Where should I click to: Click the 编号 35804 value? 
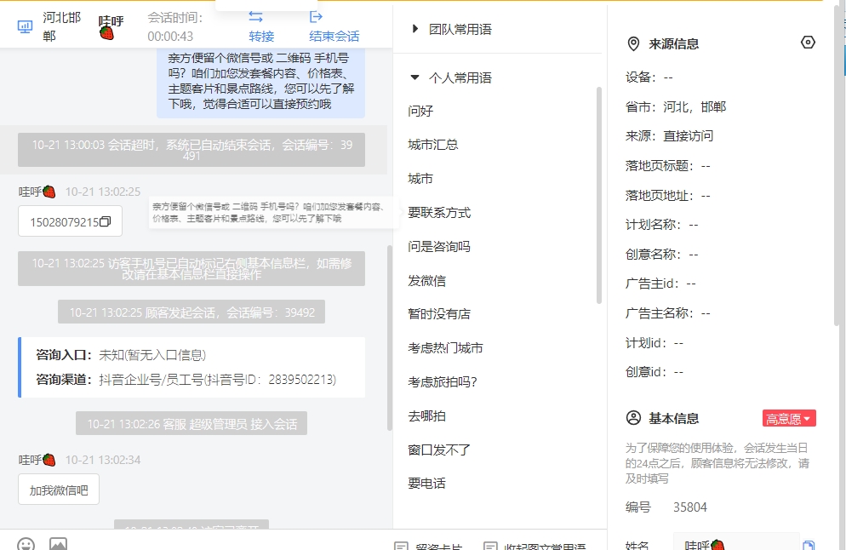690,507
